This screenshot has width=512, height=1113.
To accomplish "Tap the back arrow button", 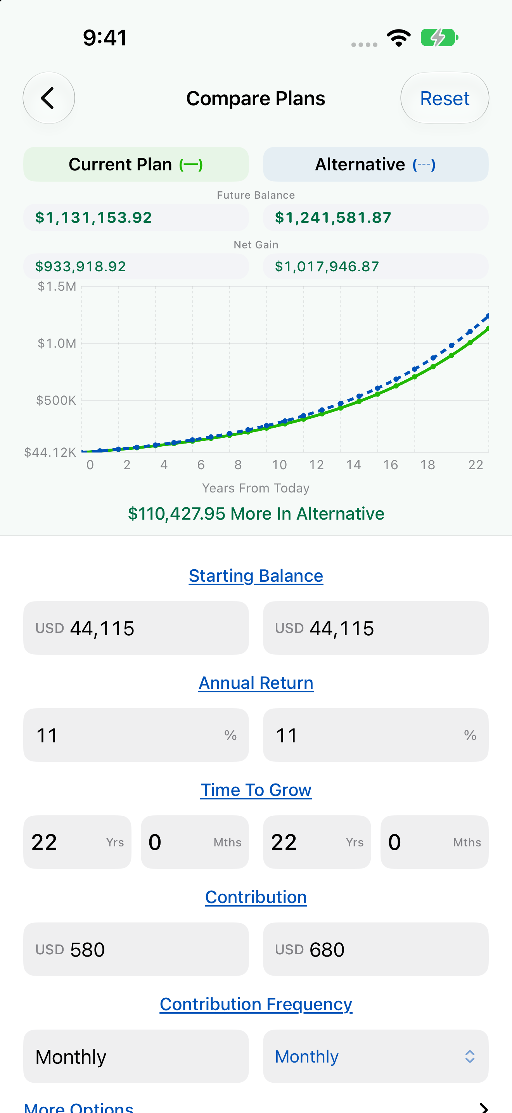I will (x=49, y=98).
